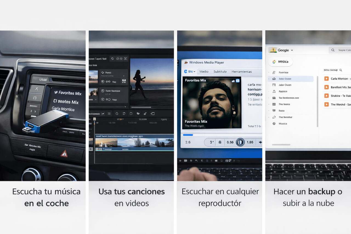351x234 pixels.
Task: Select the color correction icon in the editor toolbar
Action: click(x=117, y=114)
